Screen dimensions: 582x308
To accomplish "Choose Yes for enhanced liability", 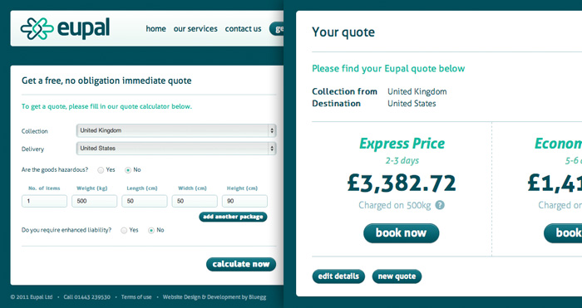I will click(x=124, y=230).
